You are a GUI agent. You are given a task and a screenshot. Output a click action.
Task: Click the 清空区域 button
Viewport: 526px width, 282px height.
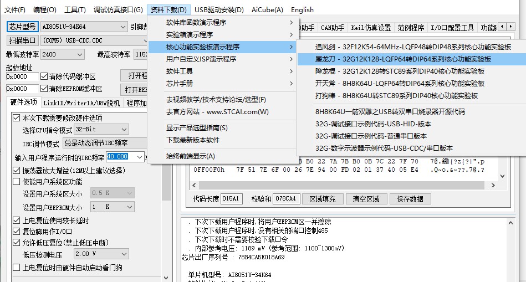click(x=366, y=199)
